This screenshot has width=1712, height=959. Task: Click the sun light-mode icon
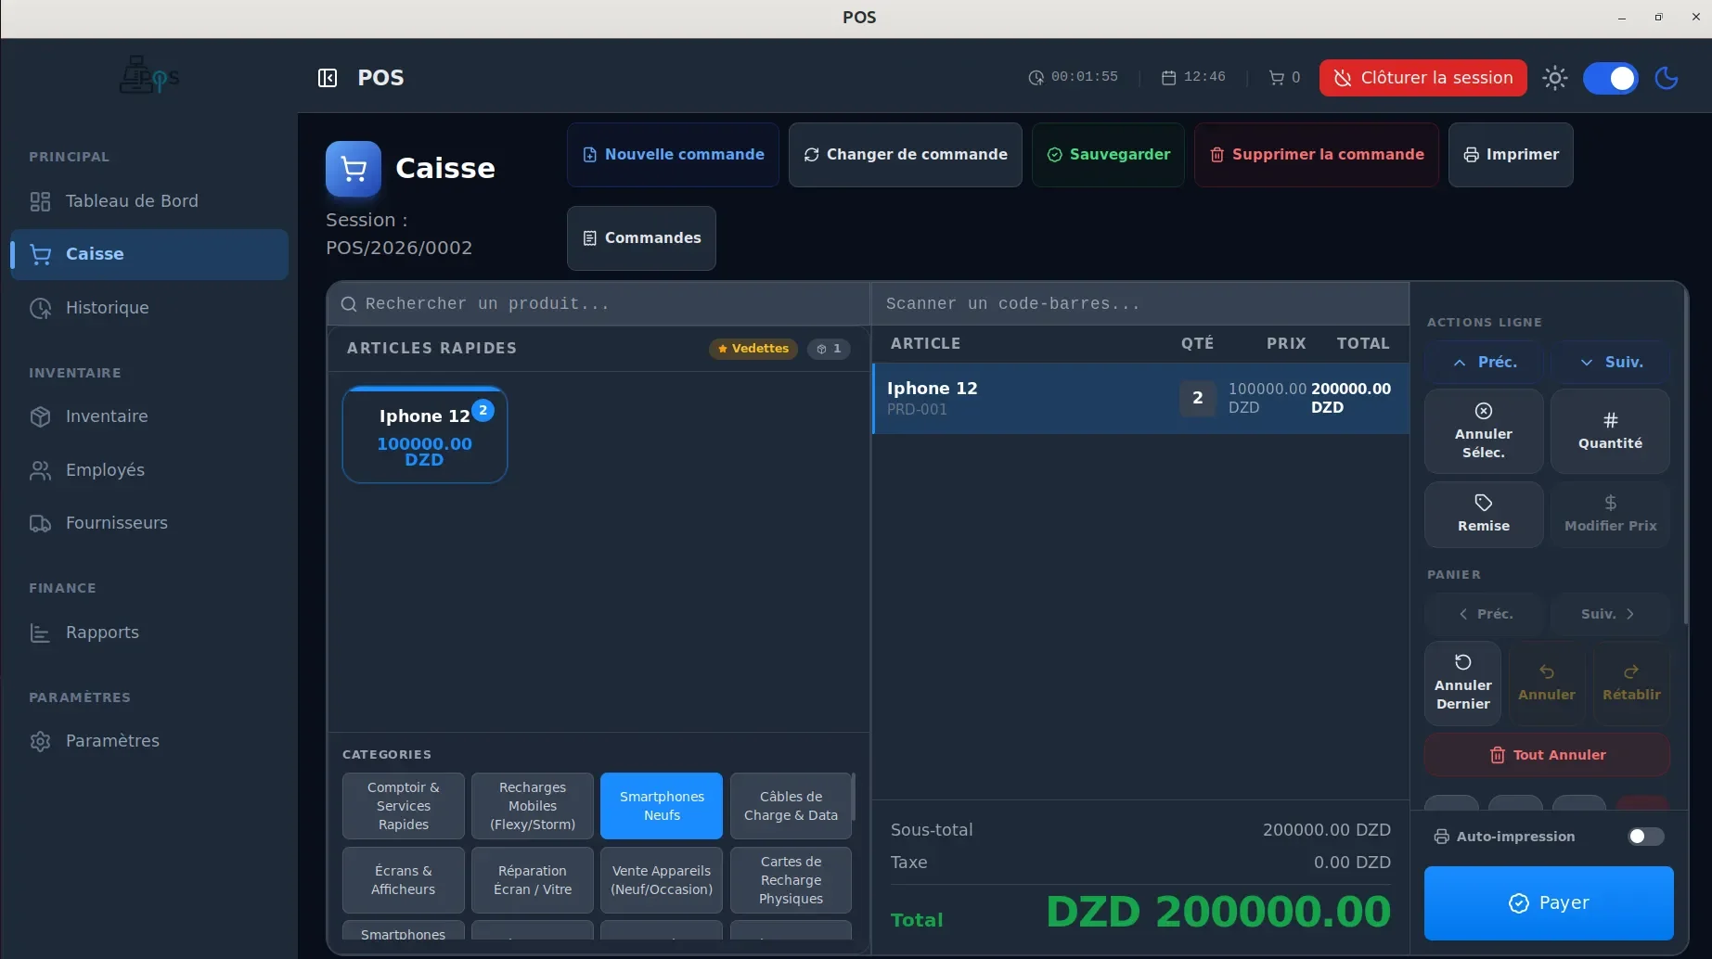1555,78
